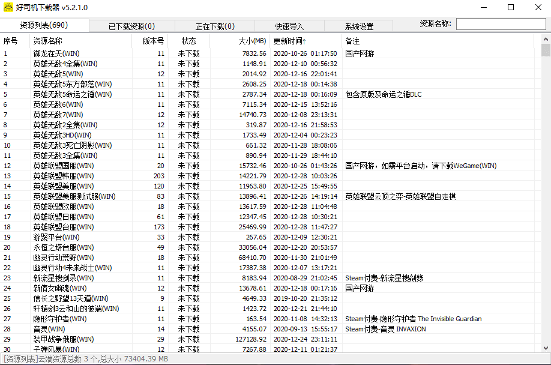Select the 资源列表(690) tab
This screenshot has height=365, width=551.
44,25
